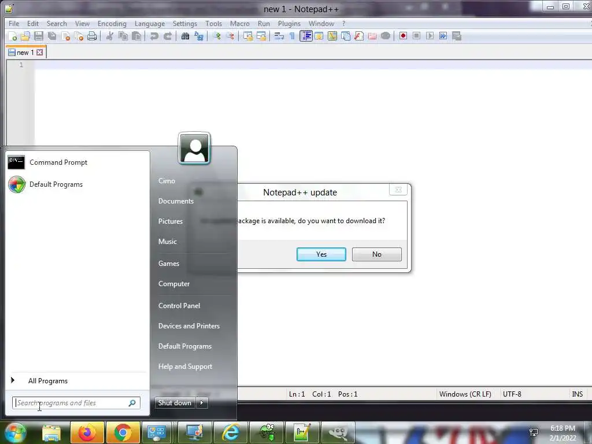Viewport: 592px width, 444px height.
Task: Open the Macro menu
Action: point(240,23)
